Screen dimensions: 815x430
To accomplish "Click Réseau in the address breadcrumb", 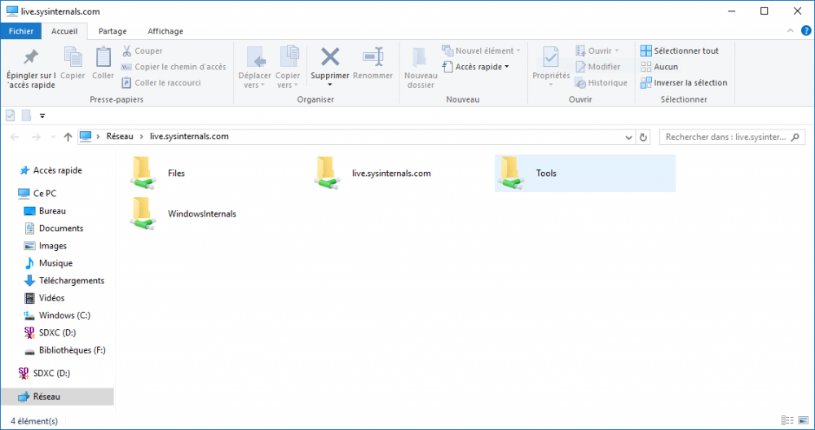I will (120, 137).
